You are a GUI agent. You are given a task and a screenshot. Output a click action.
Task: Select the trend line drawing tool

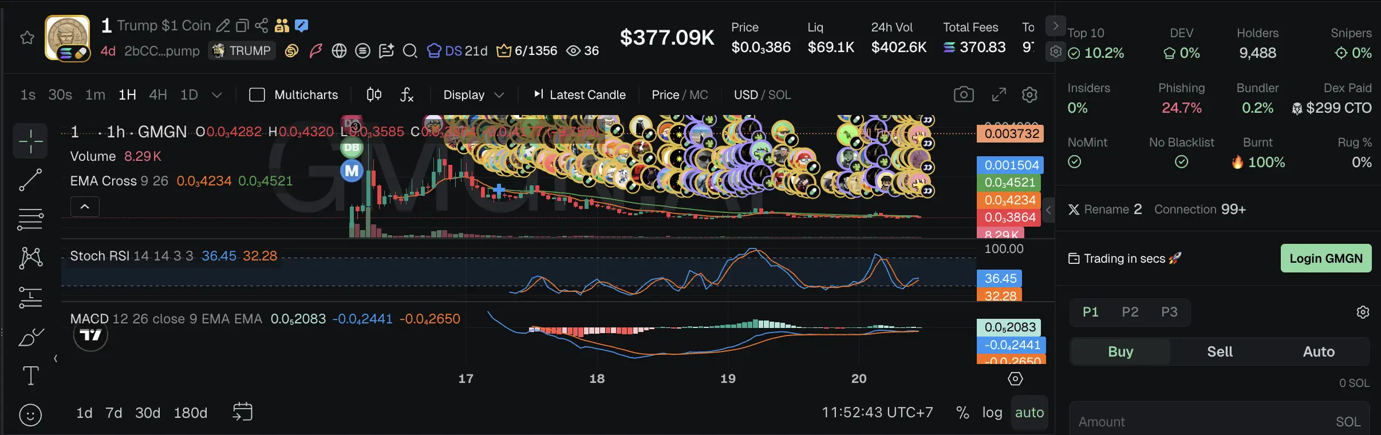coord(30,180)
